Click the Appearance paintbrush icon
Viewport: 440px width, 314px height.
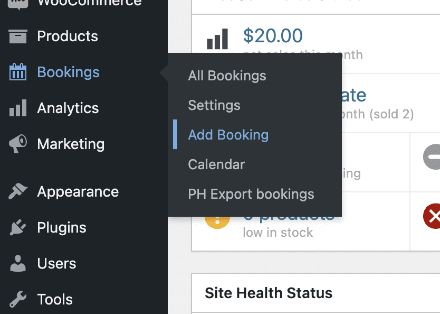[18, 191]
